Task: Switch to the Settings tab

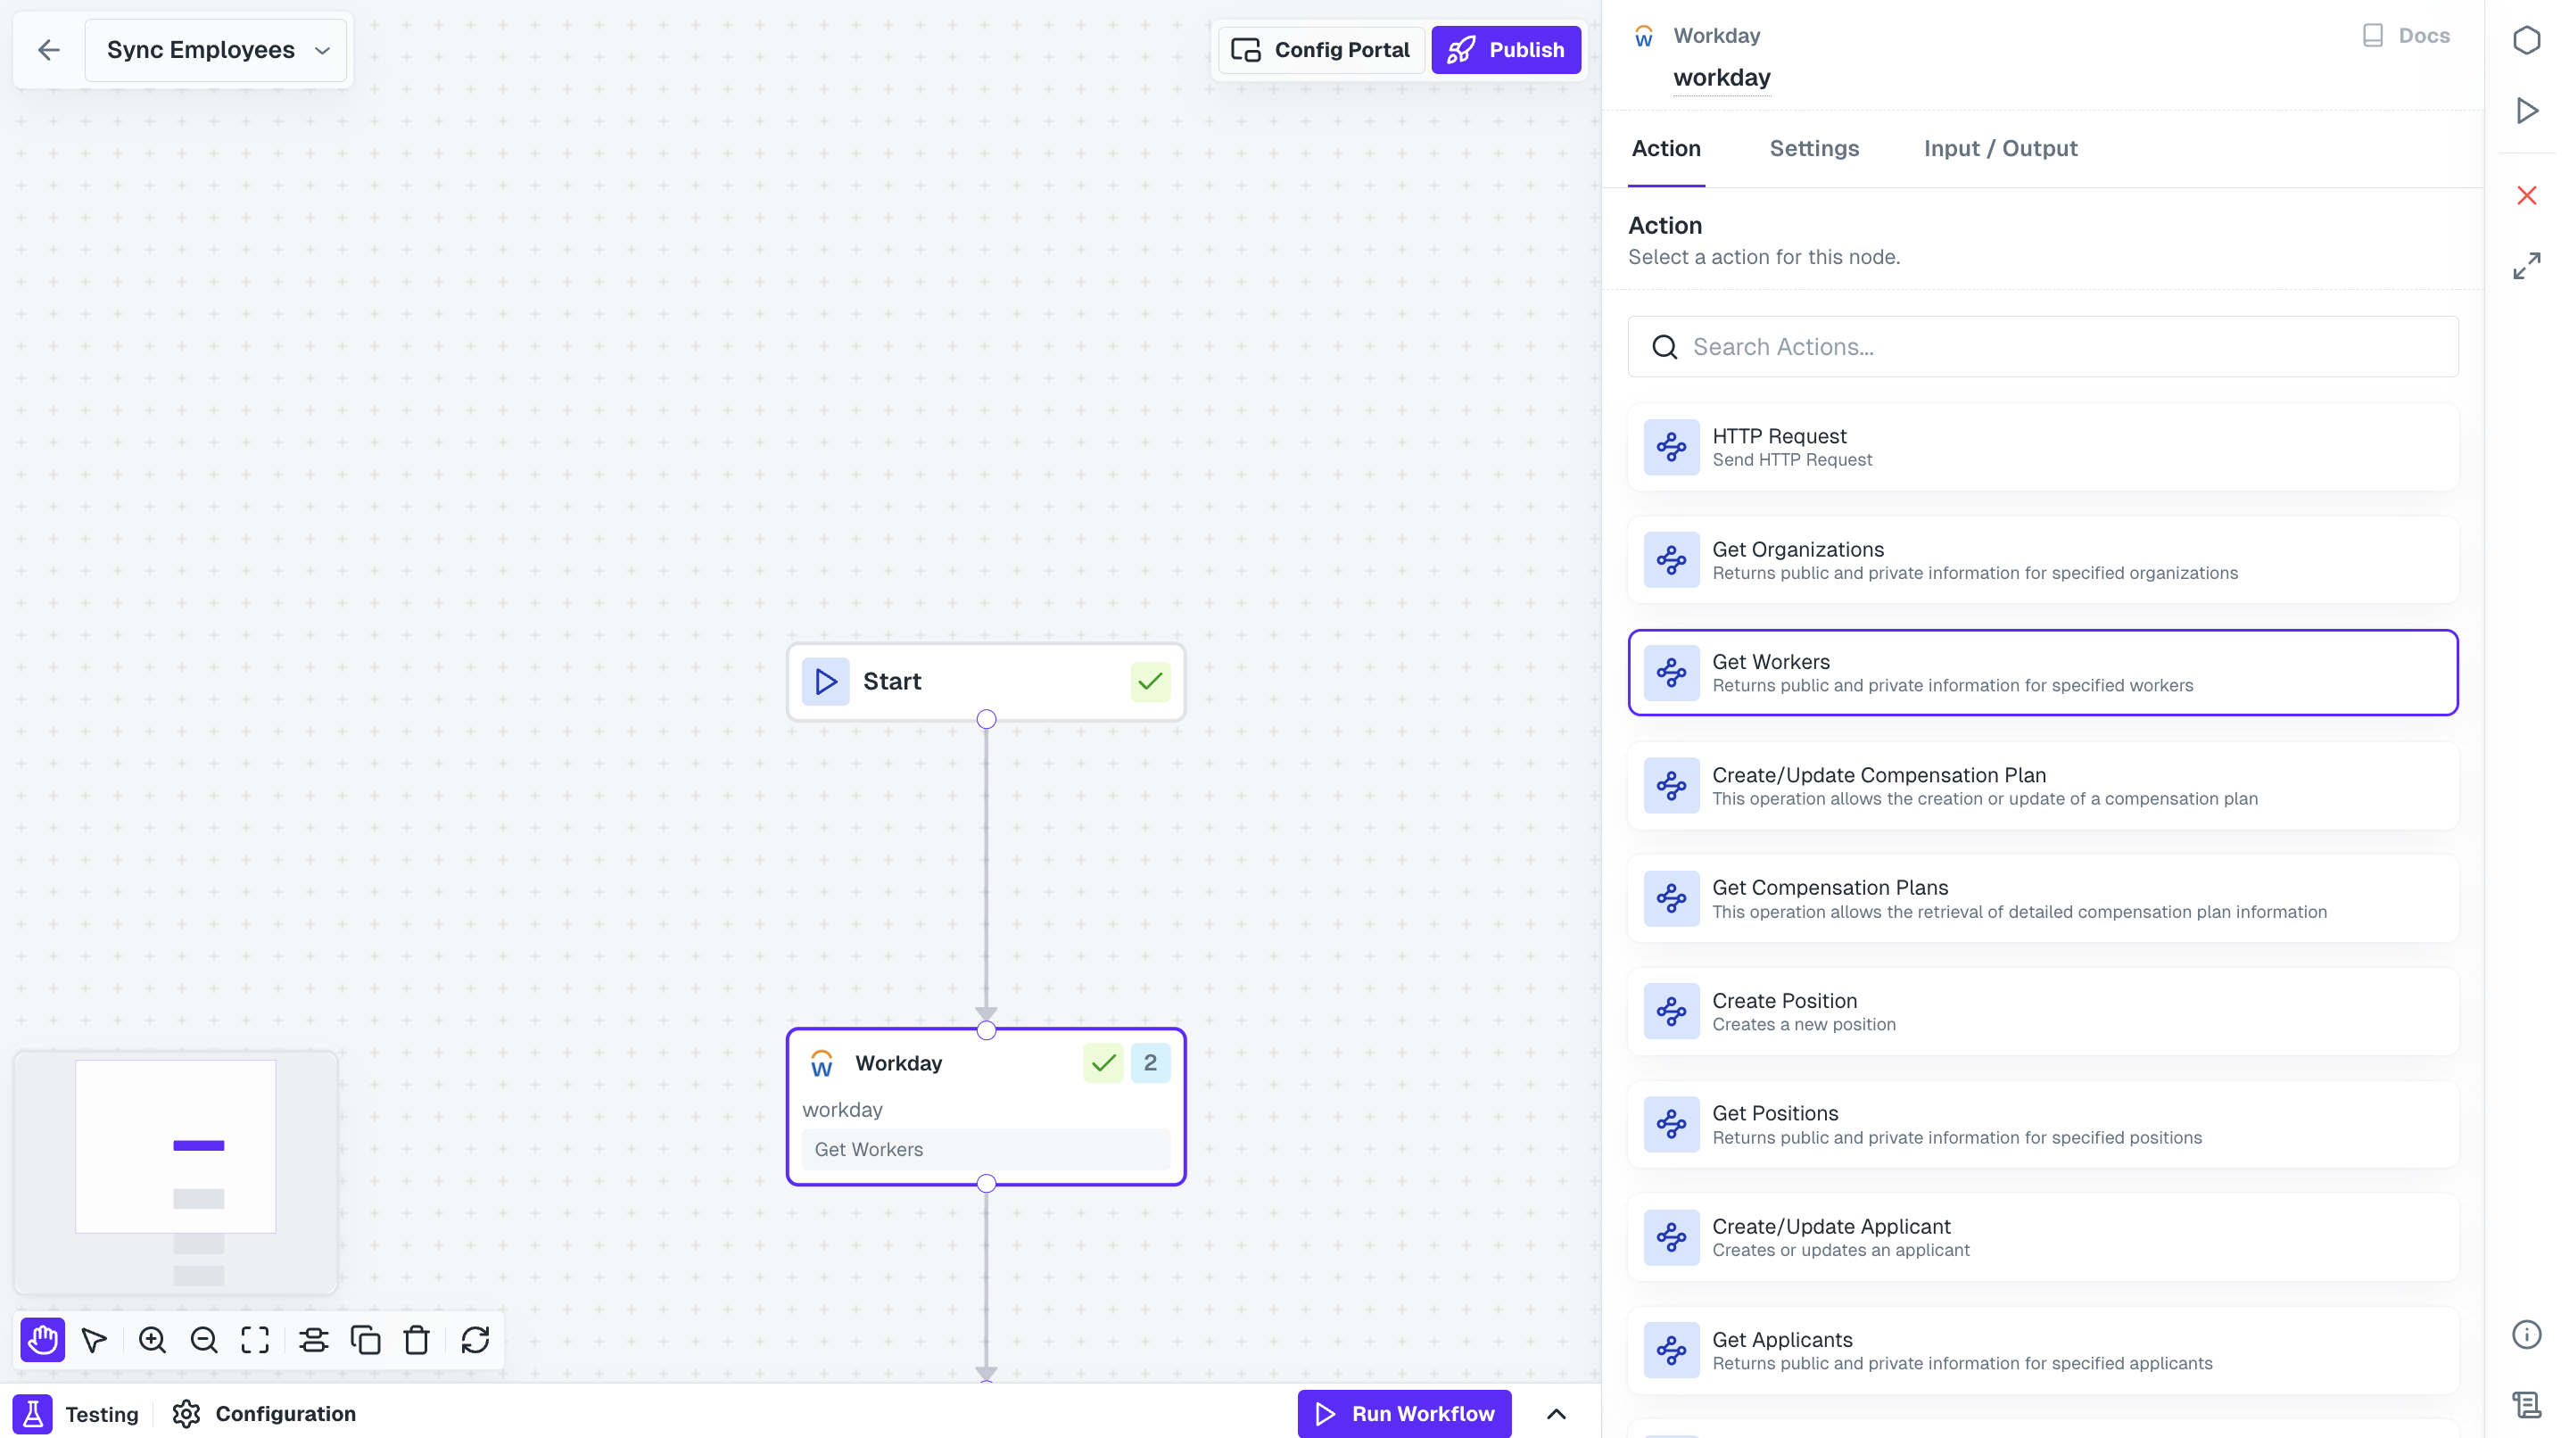Action: coord(1814,147)
